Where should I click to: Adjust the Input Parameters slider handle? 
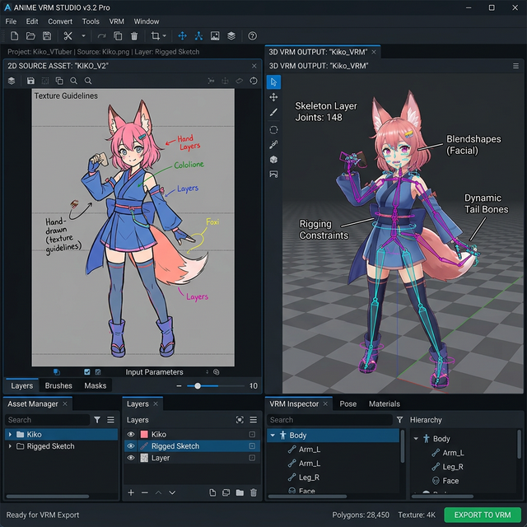tap(198, 386)
